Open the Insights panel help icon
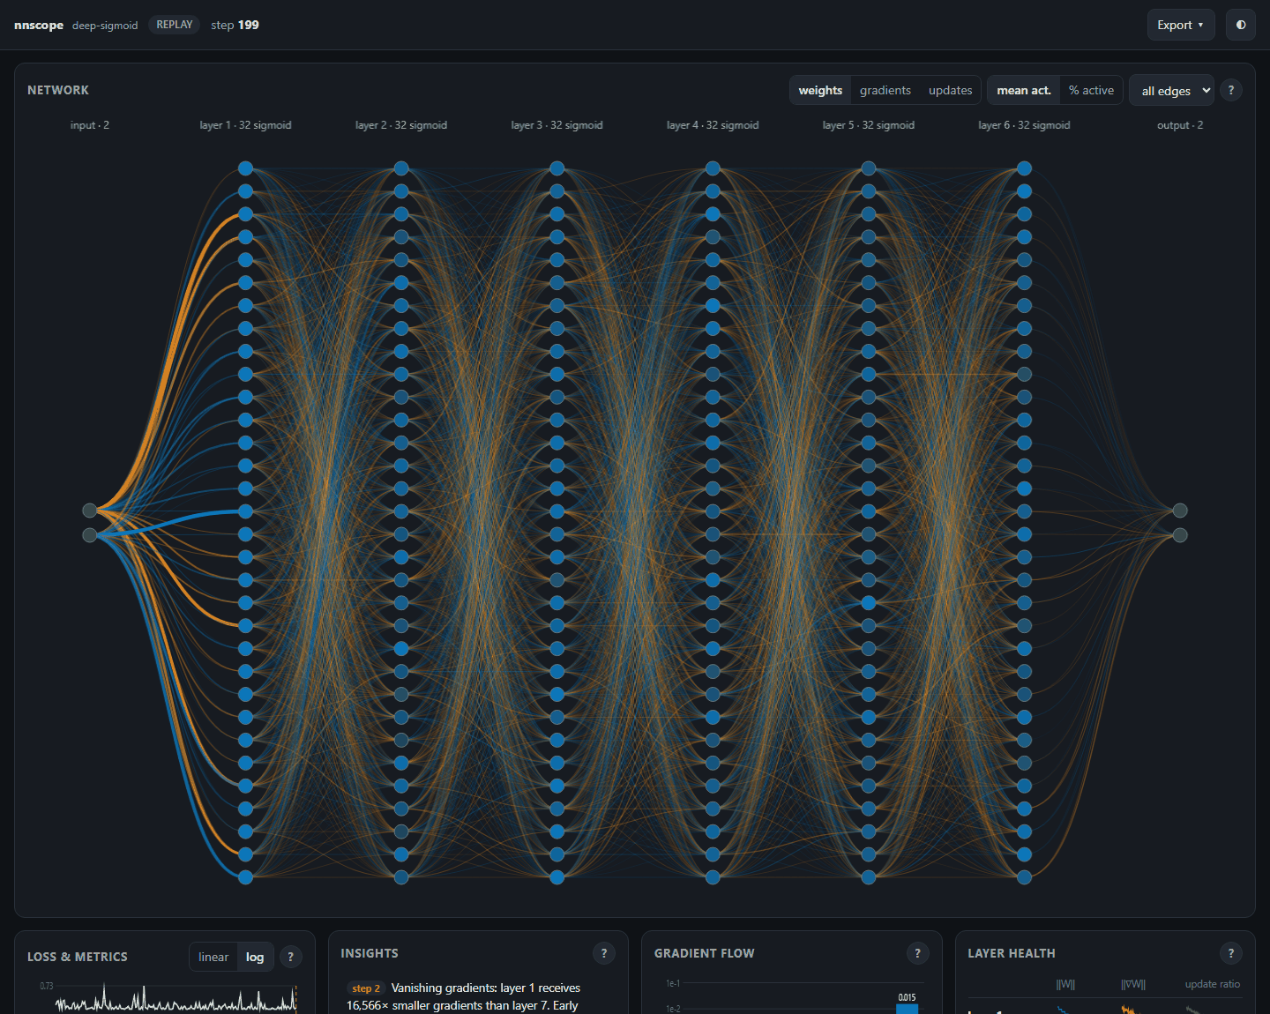The width and height of the screenshot is (1270, 1014). 604,953
